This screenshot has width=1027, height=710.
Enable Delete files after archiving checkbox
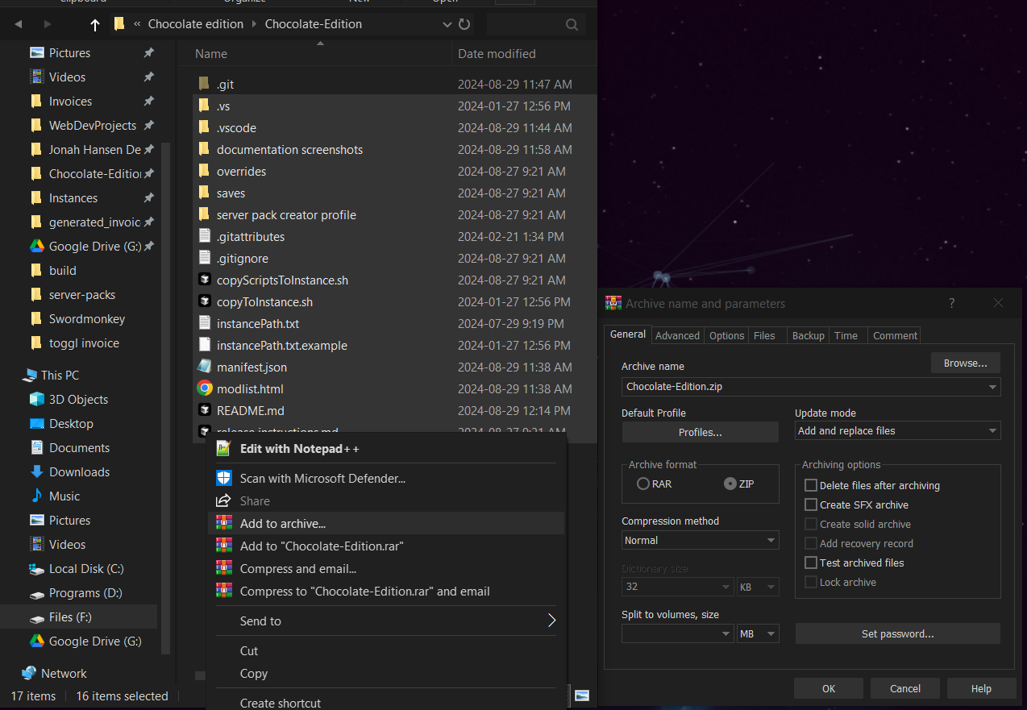pos(811,485)
